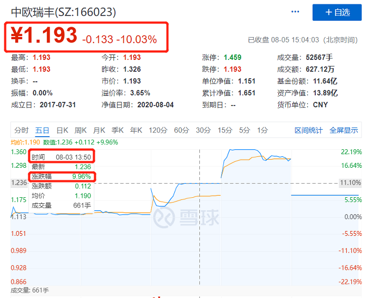Click the fund title 中欧瑞丰(SZ:166023)
373x298 pixels.
pos(64,12)
